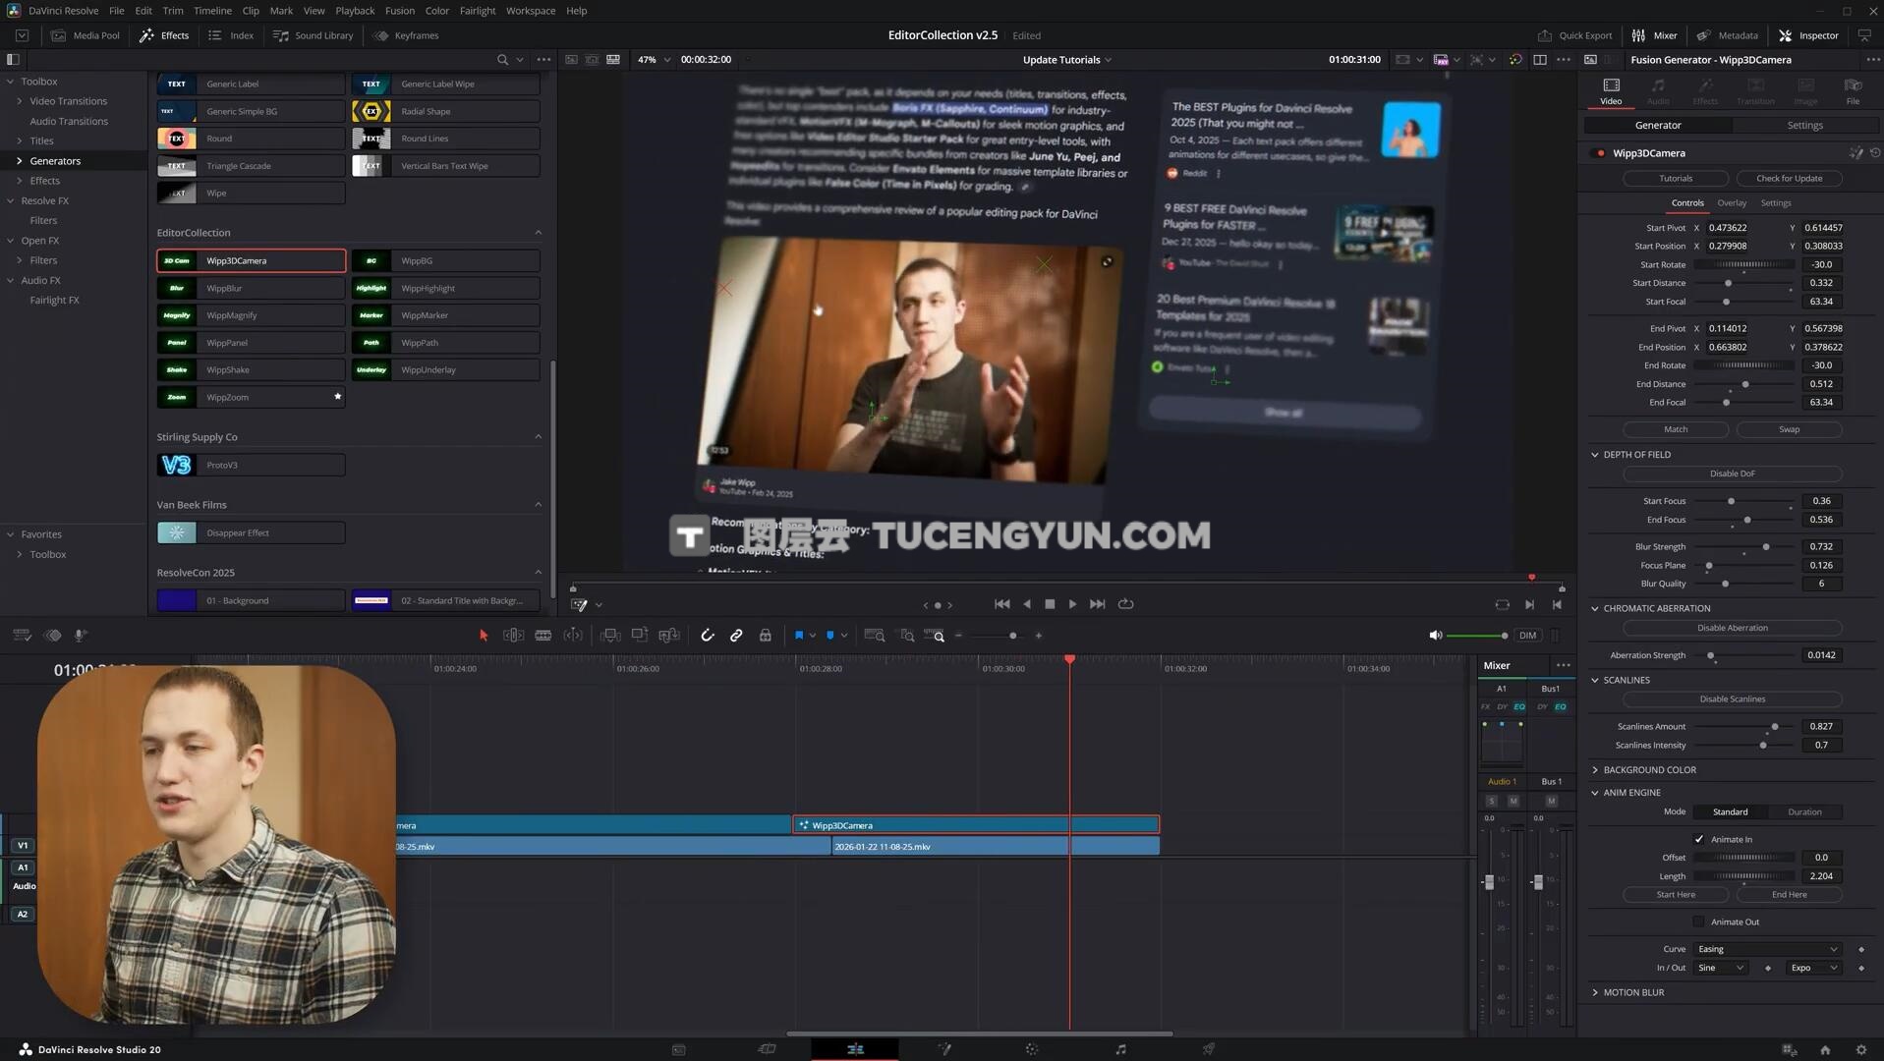Open the Mixer panel
The height and width of the screenshot is (1061, 1884).
tap(1655, 35)
